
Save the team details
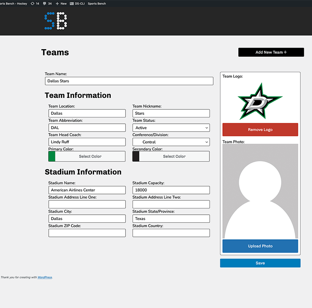click(260, 263)
